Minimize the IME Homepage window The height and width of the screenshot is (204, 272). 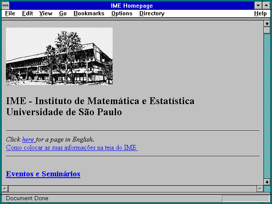[258, 6]
